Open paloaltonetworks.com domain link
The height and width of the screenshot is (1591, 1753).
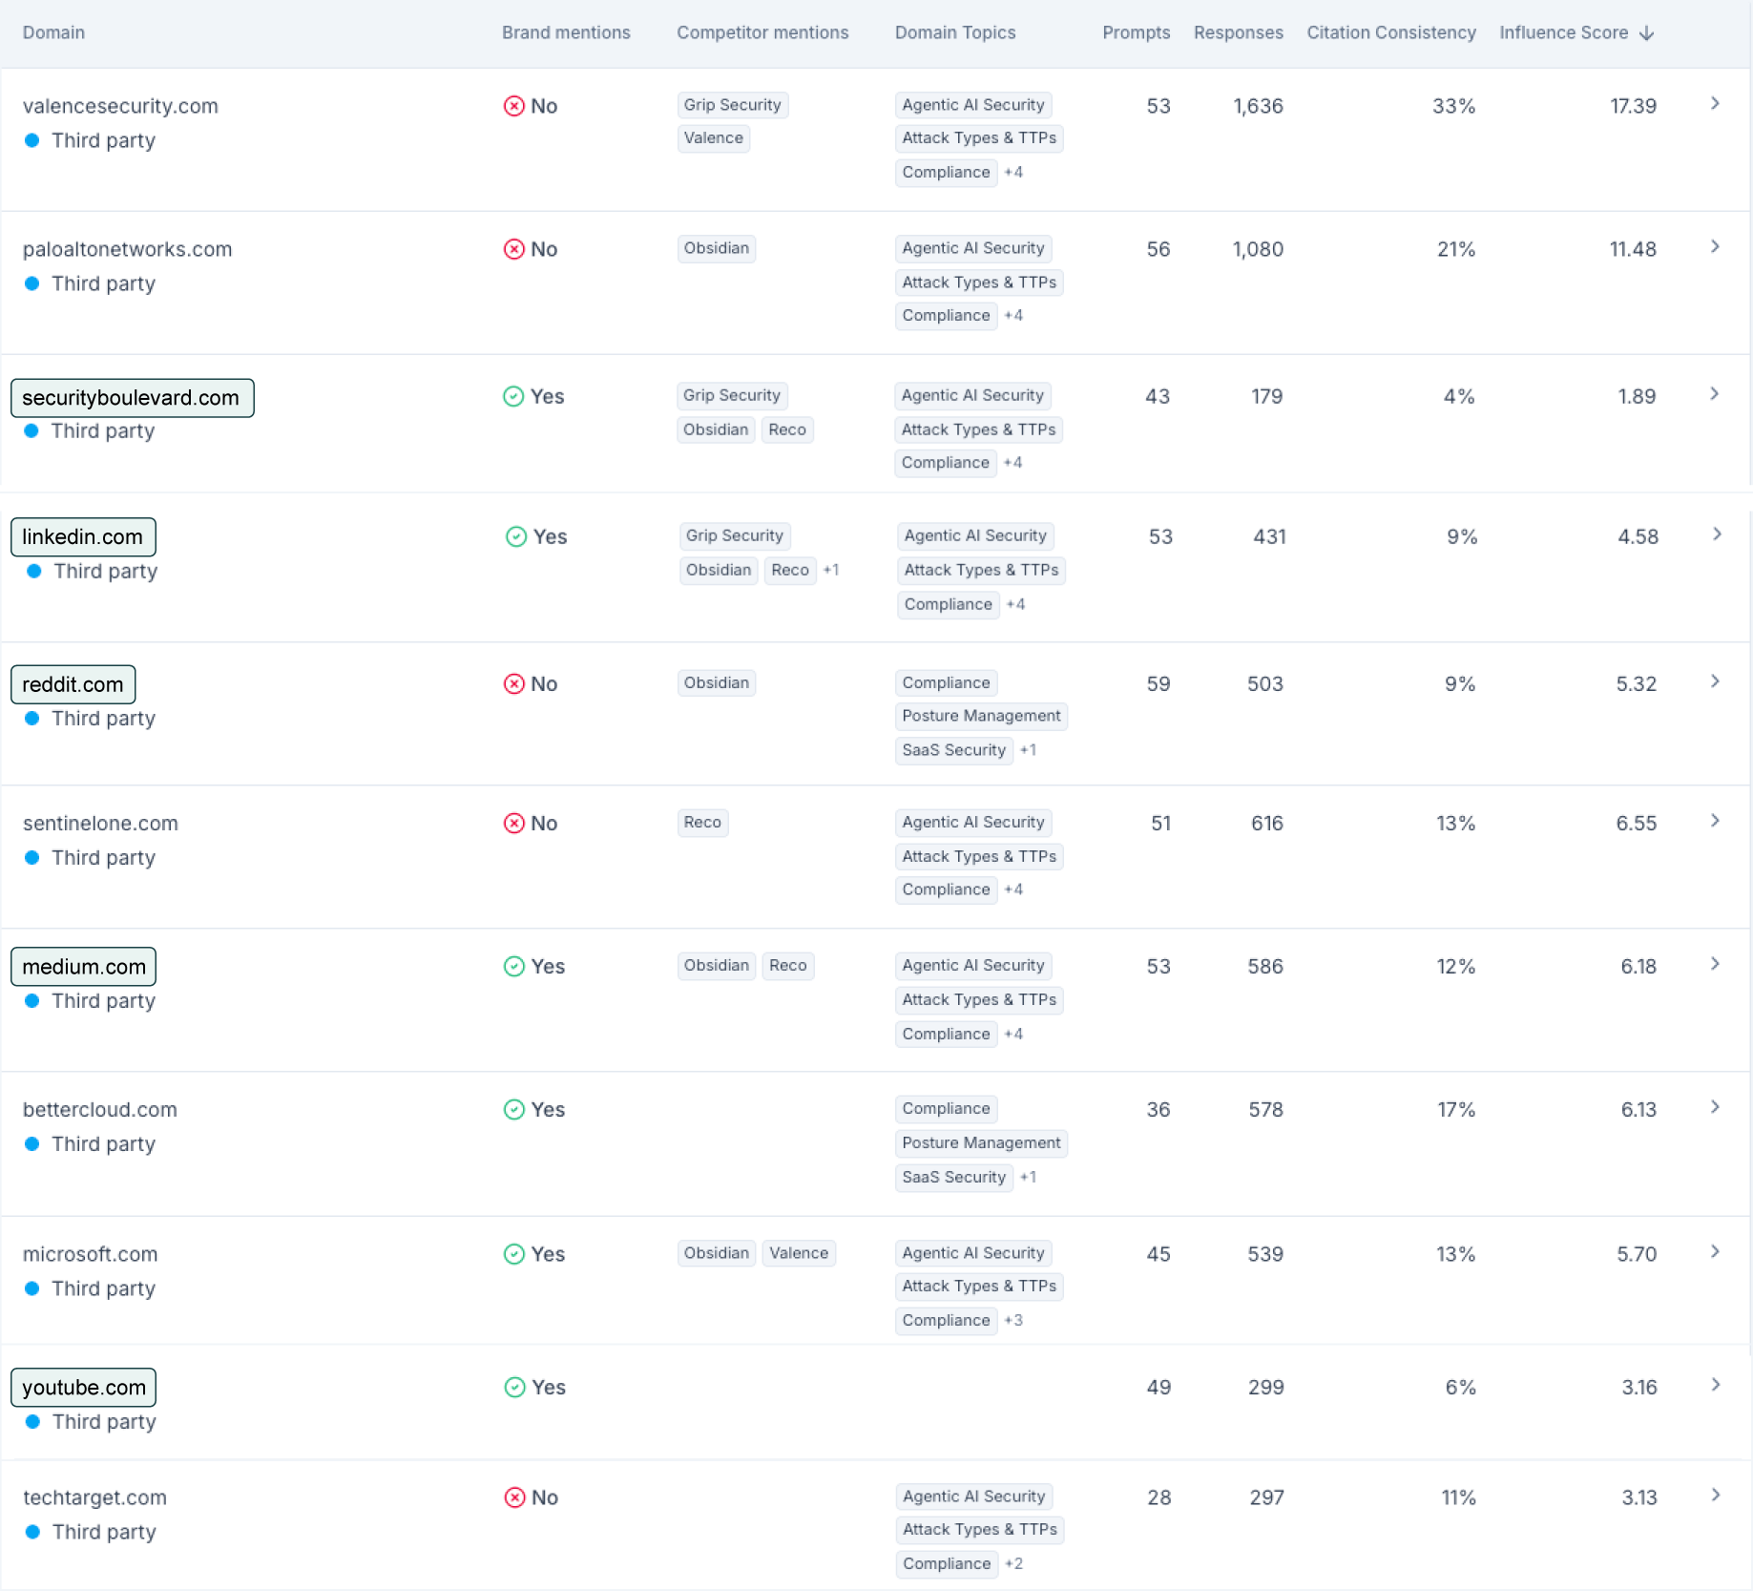tap(127, 249)
